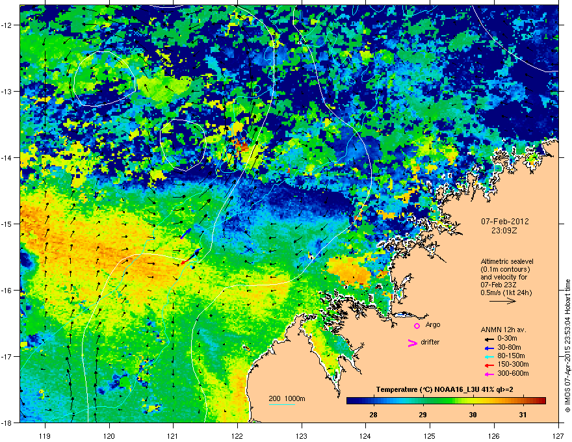Click the latitude axis label -15
This screenshot has height=442, width=572.
(6, 224)
